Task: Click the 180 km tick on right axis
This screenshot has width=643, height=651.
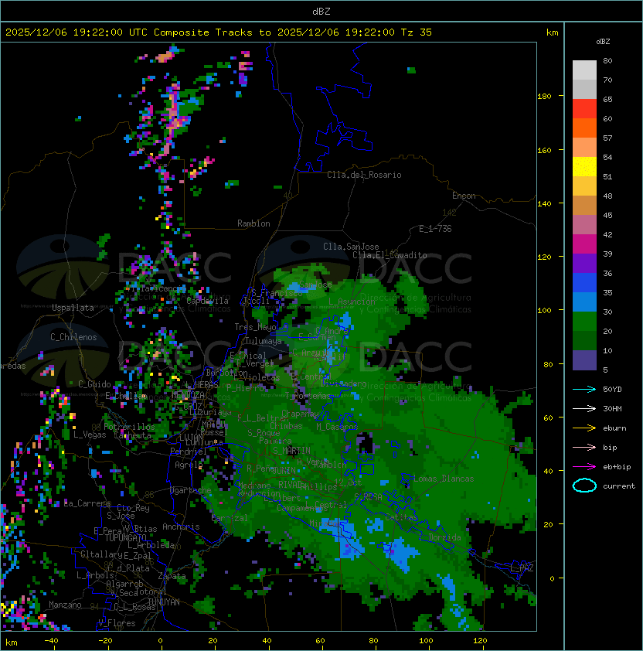Action: (544, 97)
